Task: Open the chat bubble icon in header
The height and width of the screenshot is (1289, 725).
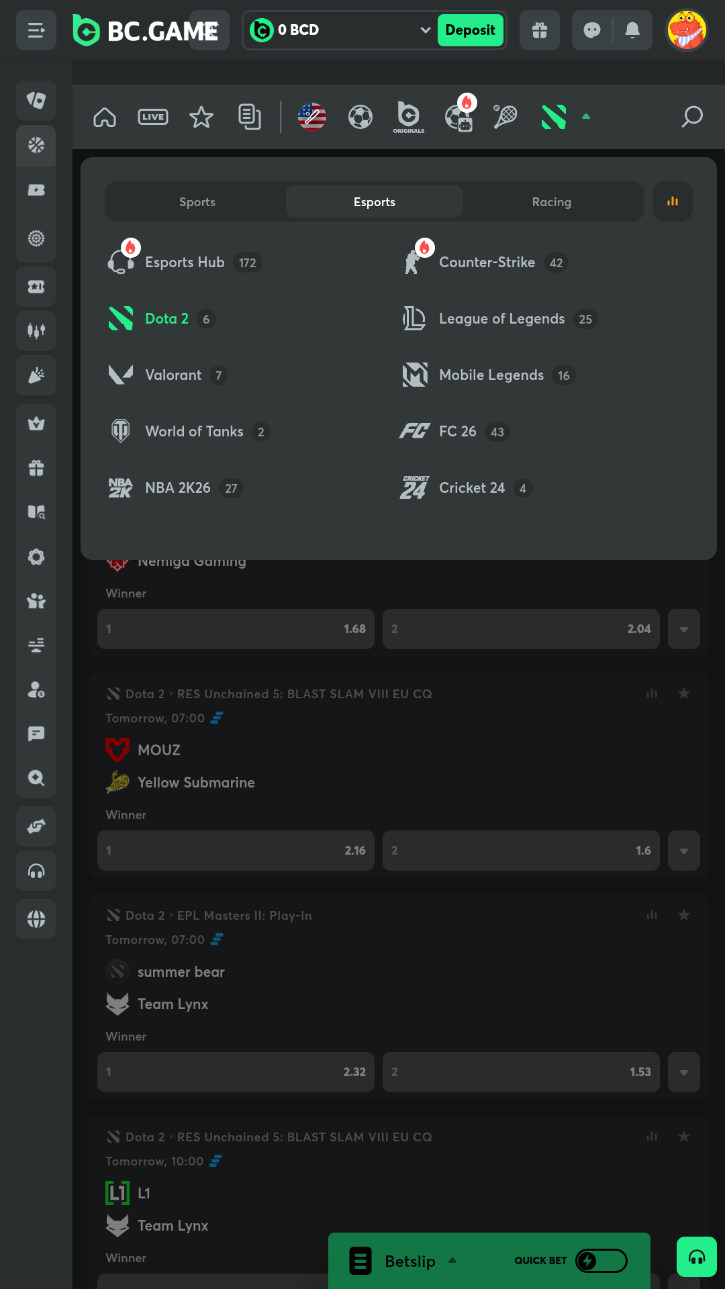Action: [592, 30]
